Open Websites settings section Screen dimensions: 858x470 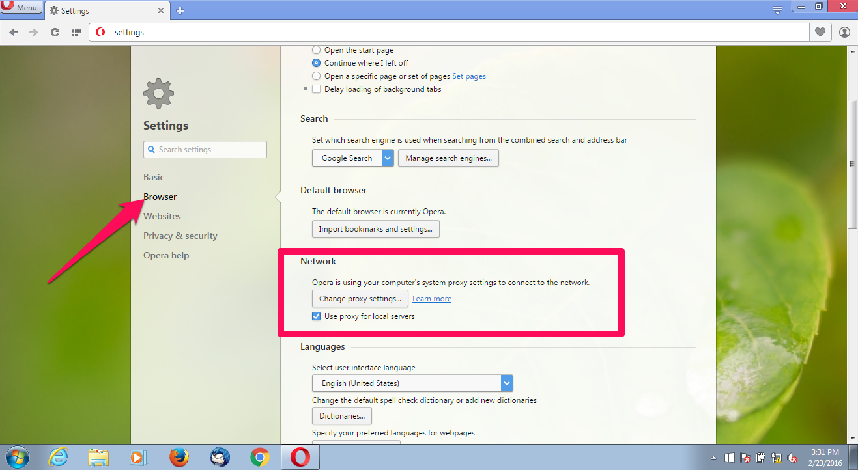pos(162,216)
